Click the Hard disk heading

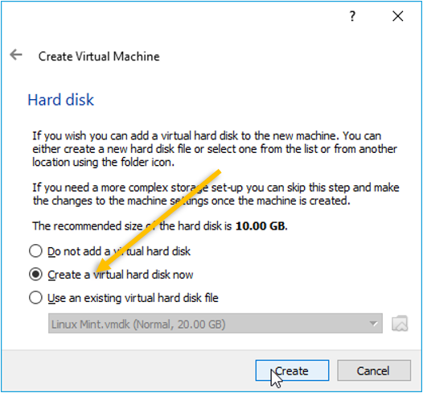point(60,100)
